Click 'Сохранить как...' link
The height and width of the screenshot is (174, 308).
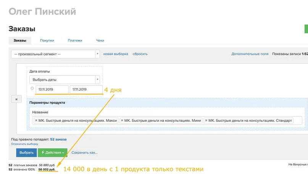click(84, 153)
